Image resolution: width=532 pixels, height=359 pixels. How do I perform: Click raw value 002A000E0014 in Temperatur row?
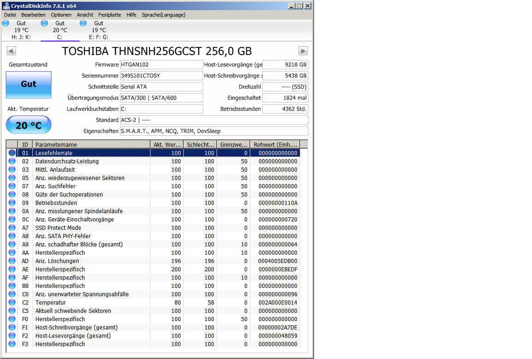click(278, 302)
